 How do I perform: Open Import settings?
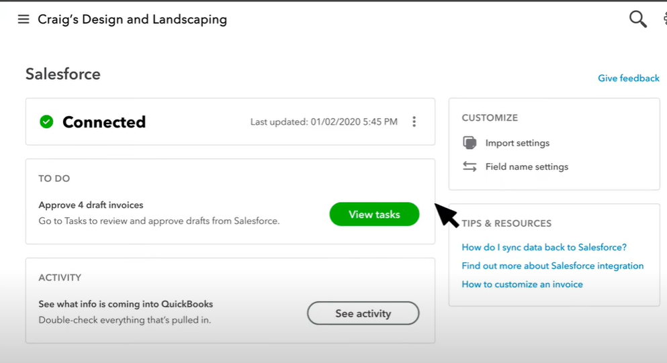click(517, 143)
